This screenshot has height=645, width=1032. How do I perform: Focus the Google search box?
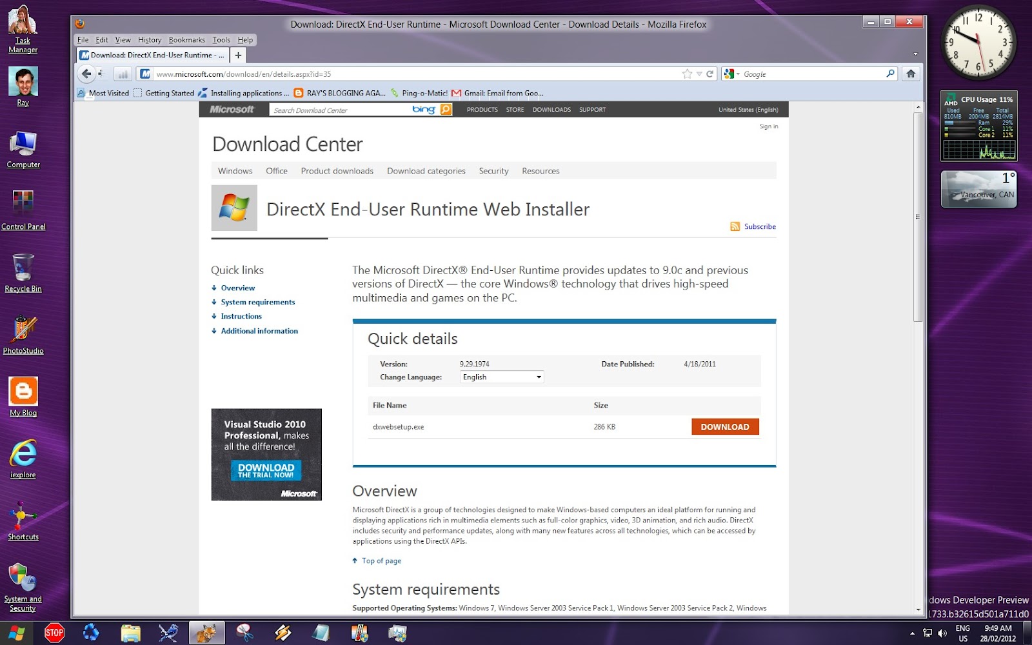pos(813,74)
